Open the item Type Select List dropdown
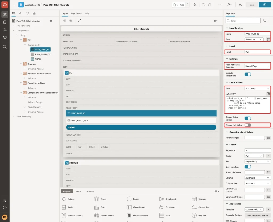This screenshot has height=222, width=273. (x=254, y=39)
